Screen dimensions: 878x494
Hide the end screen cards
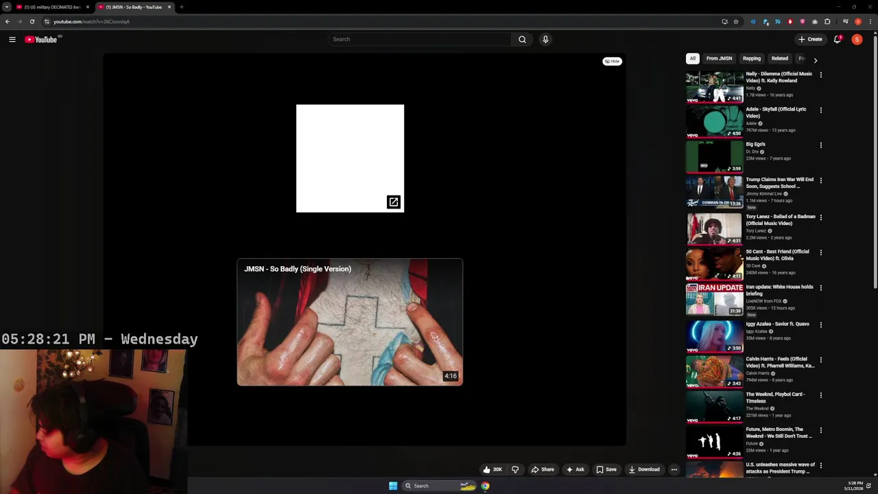[612, 61]
